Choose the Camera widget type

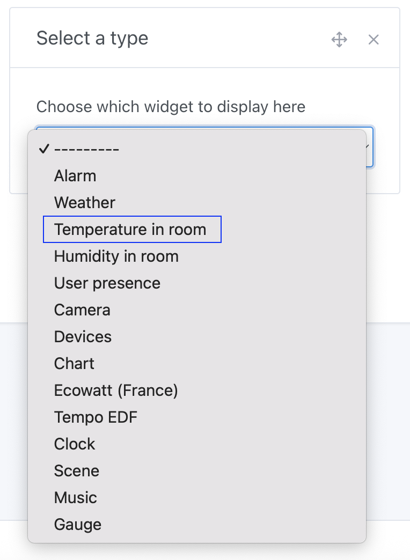(x=82, y=310)
